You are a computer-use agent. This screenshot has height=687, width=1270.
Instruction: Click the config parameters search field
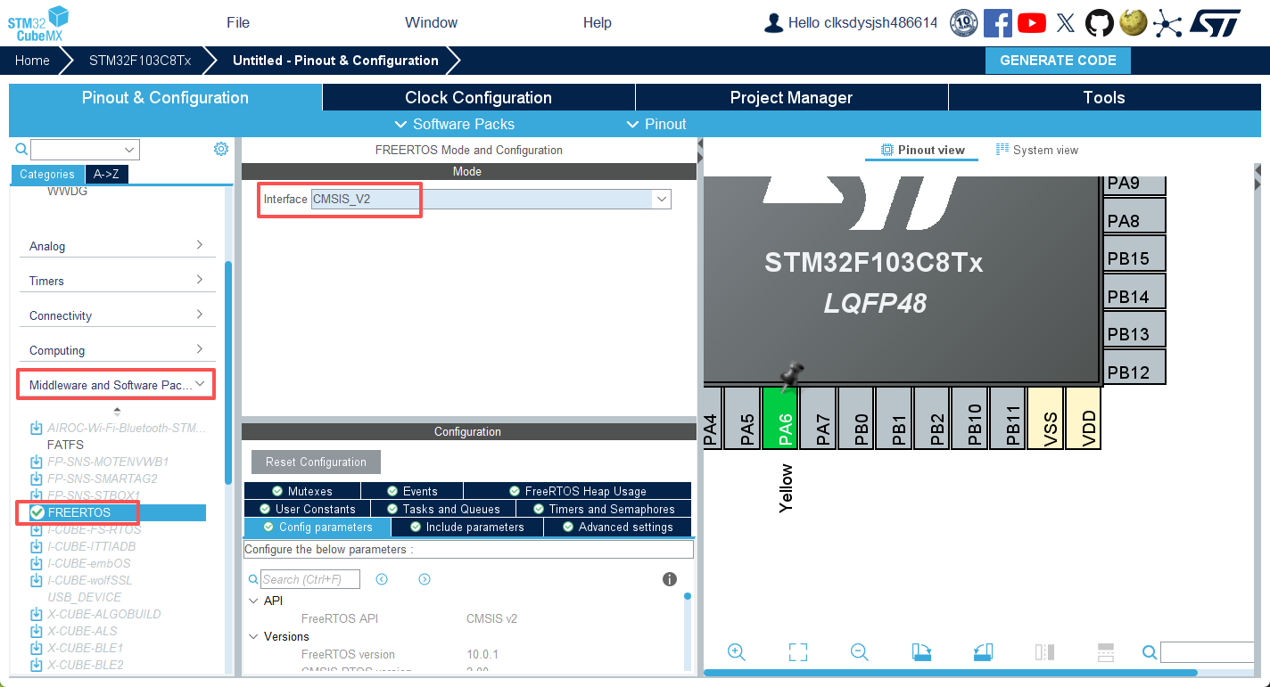click(x=310, y=579)
